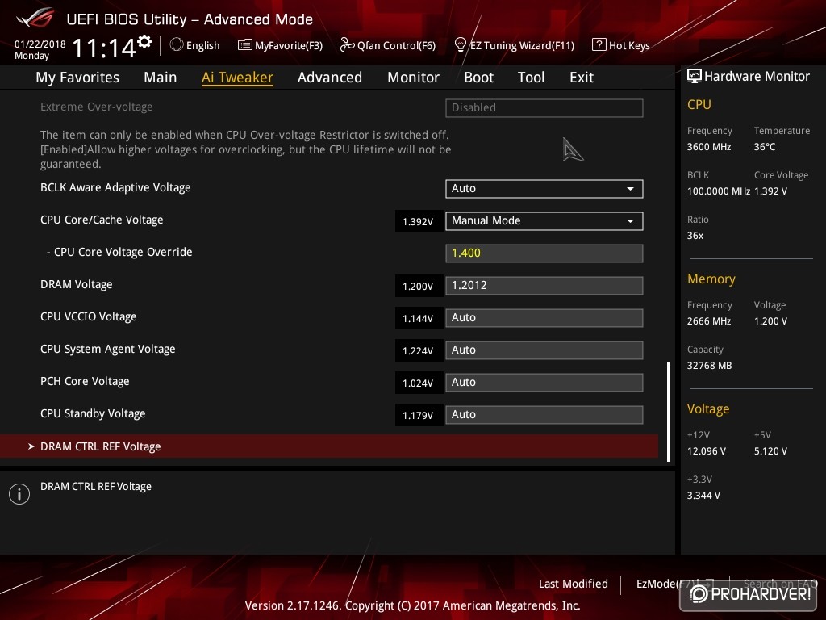Click Last Modified in footer
Image resolution: width=826 pixels, height=620 pixels.
tap(574, 584)
